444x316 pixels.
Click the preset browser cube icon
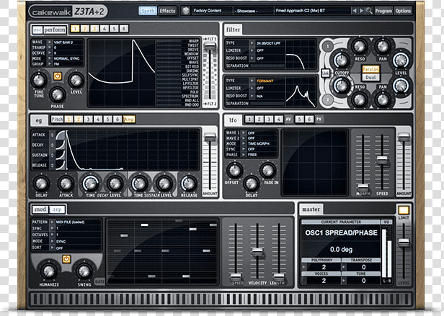click(186, 11)
